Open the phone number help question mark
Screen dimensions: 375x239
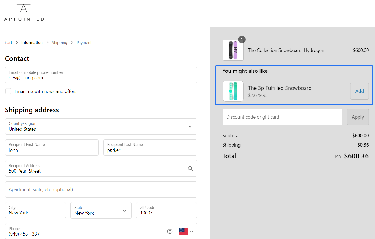click(170, 231)
